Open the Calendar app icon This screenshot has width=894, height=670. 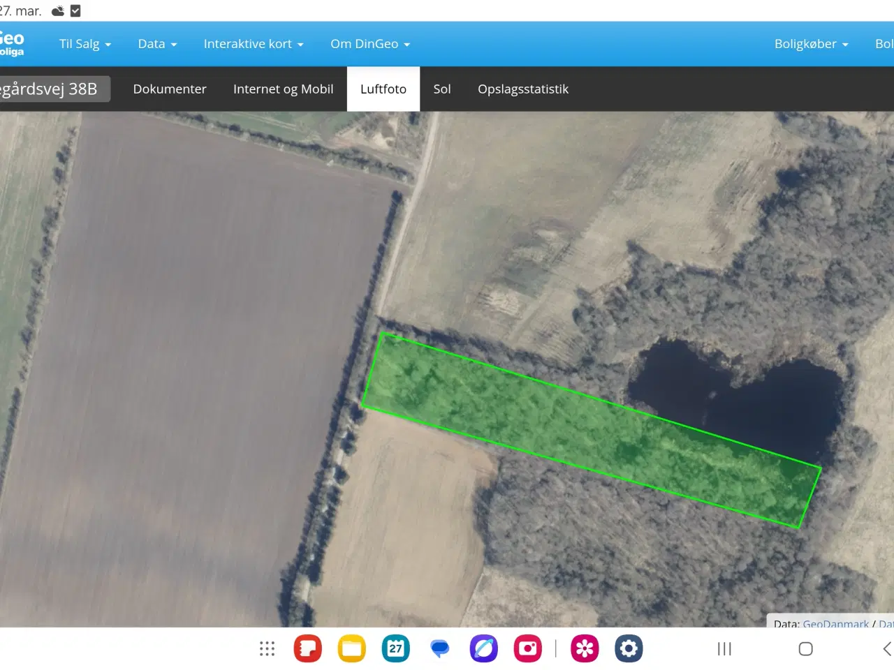tap(396, 649)
